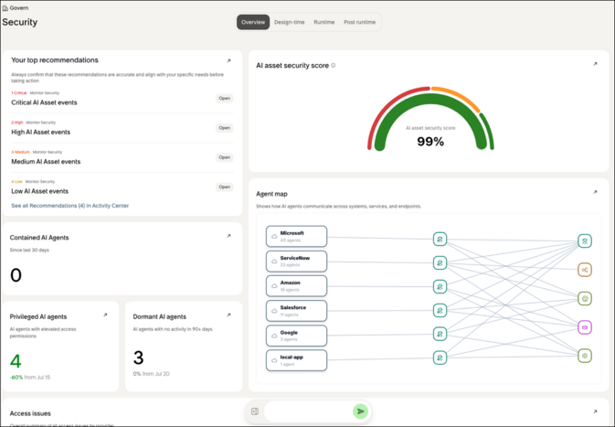Viewport: 615px width, 427px height.
Task: Open See all Recommendations in Activity Center link
Action: pyautogui.click(x=69, y=206)
